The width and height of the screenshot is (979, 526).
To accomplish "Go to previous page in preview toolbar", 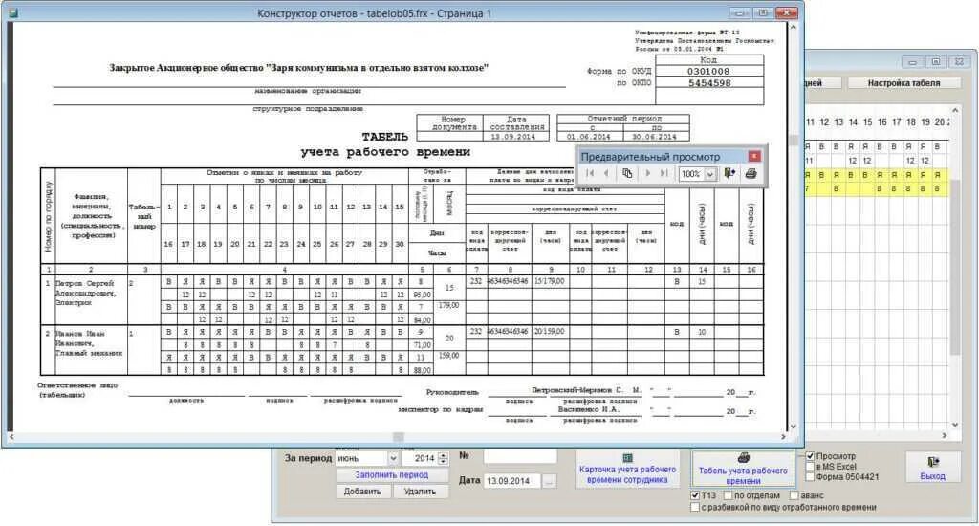I will [x=606, y=173].
